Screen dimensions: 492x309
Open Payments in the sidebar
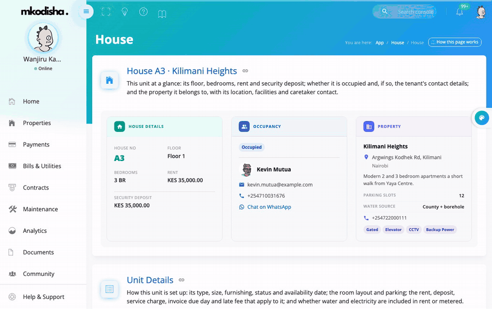coord(43,144)
